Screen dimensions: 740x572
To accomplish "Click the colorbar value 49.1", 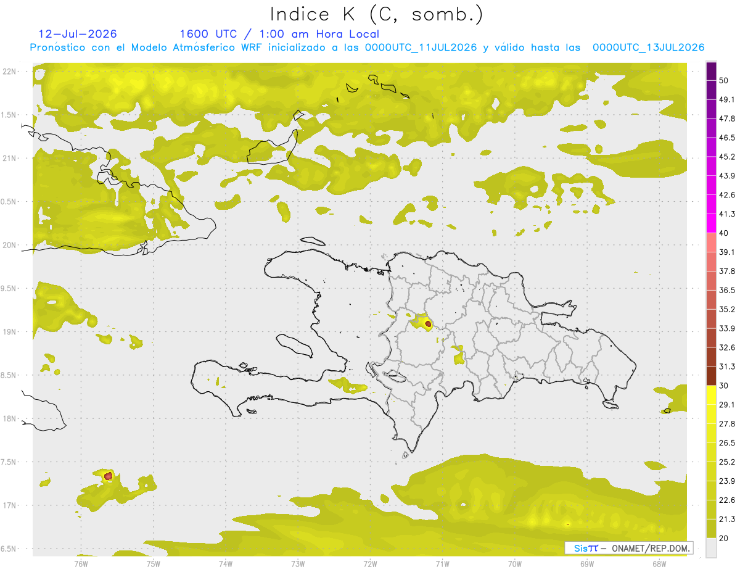I will coord(727,99).
